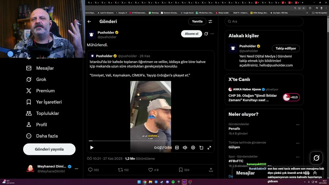Open Gülşen trending topic
The width and height of the screenshot is (329, 185).
pos(234,147)
